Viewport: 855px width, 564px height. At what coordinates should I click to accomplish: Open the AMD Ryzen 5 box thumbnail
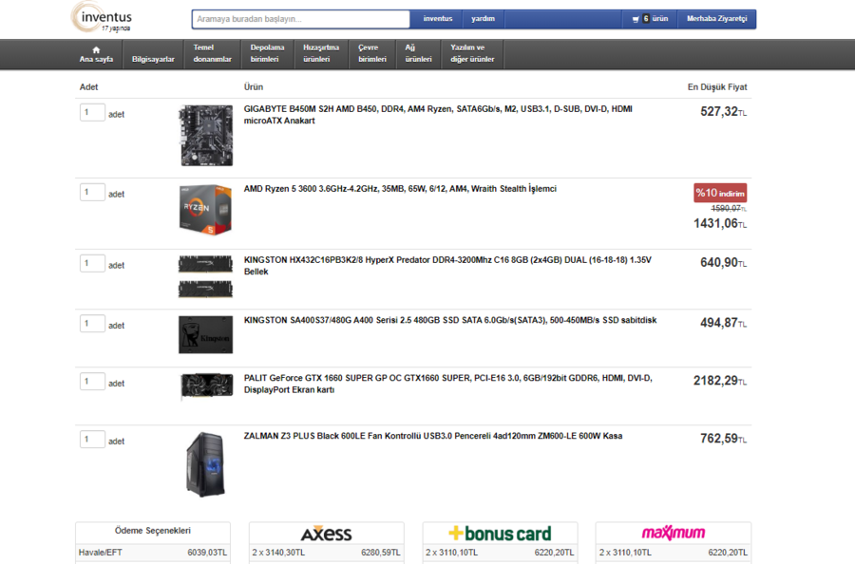[206, 210]
